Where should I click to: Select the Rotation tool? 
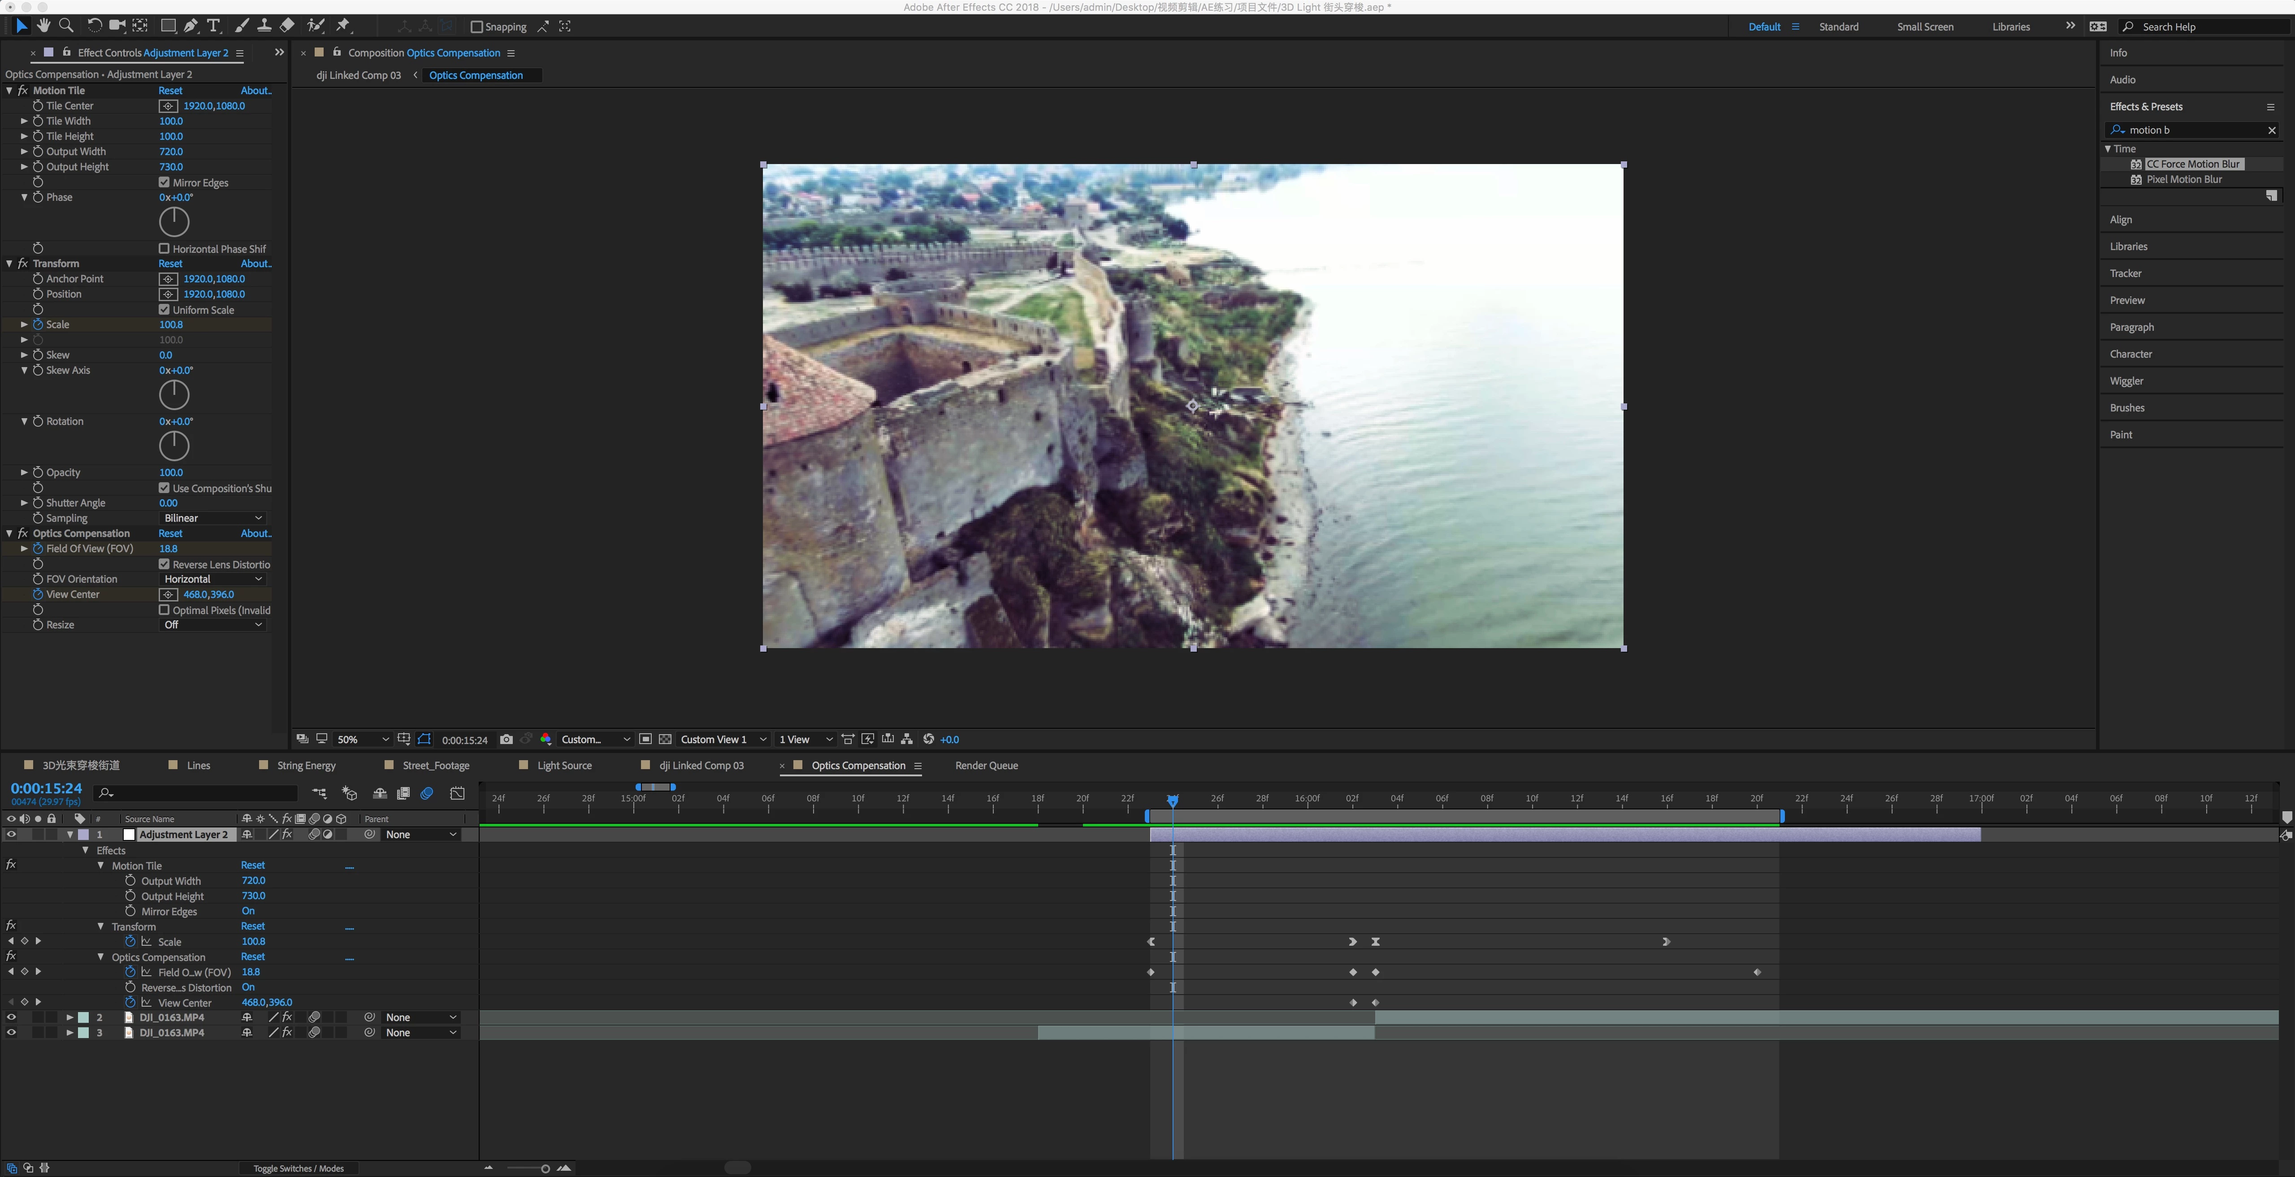click(95, 26)
